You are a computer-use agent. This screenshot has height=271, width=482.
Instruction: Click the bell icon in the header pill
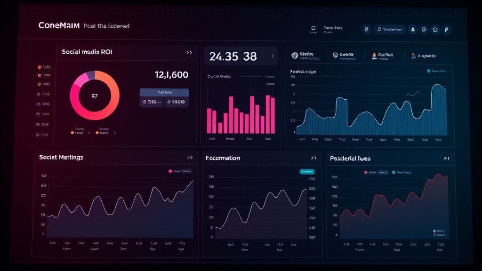coord(379,29)
